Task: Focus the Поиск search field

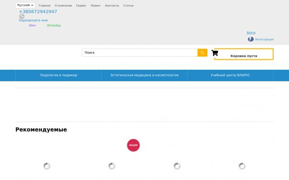Action: (x=140, y=53)
